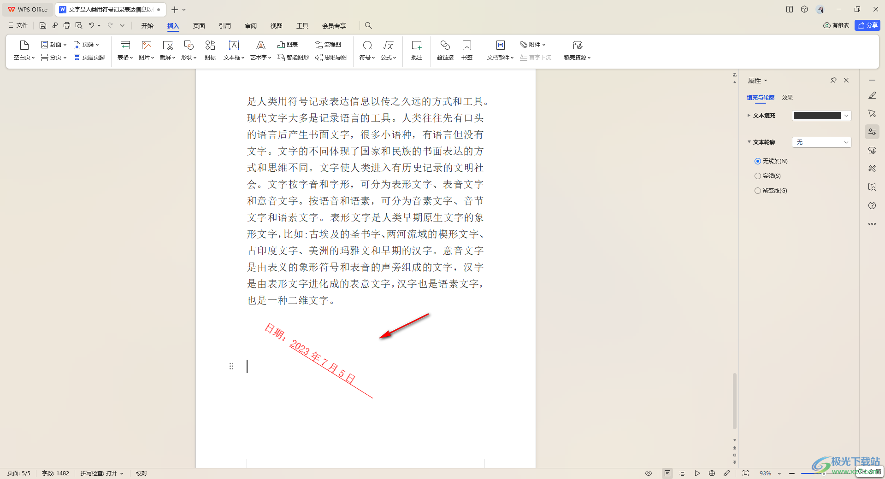Viewport: 885px width, 479px height.
Task: Open Docer resources
Action: point(577,51)
